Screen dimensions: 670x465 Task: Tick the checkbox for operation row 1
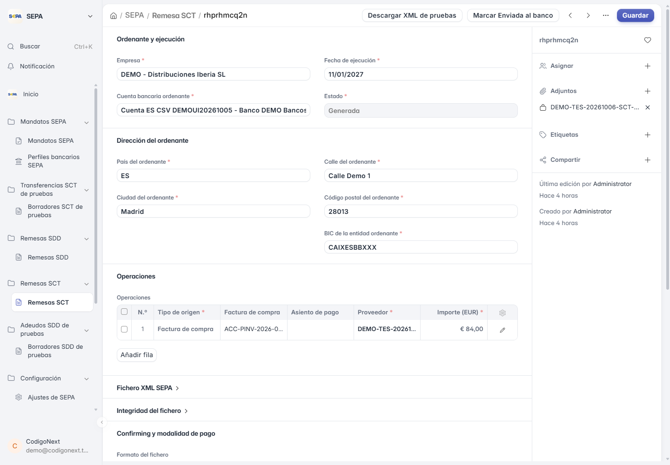click(124, 329)
